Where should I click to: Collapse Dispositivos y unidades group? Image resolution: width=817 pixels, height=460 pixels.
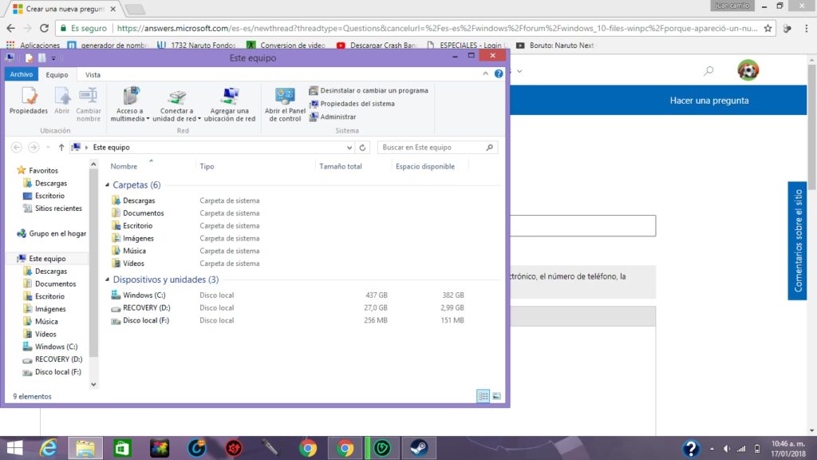tap(108, 280)
